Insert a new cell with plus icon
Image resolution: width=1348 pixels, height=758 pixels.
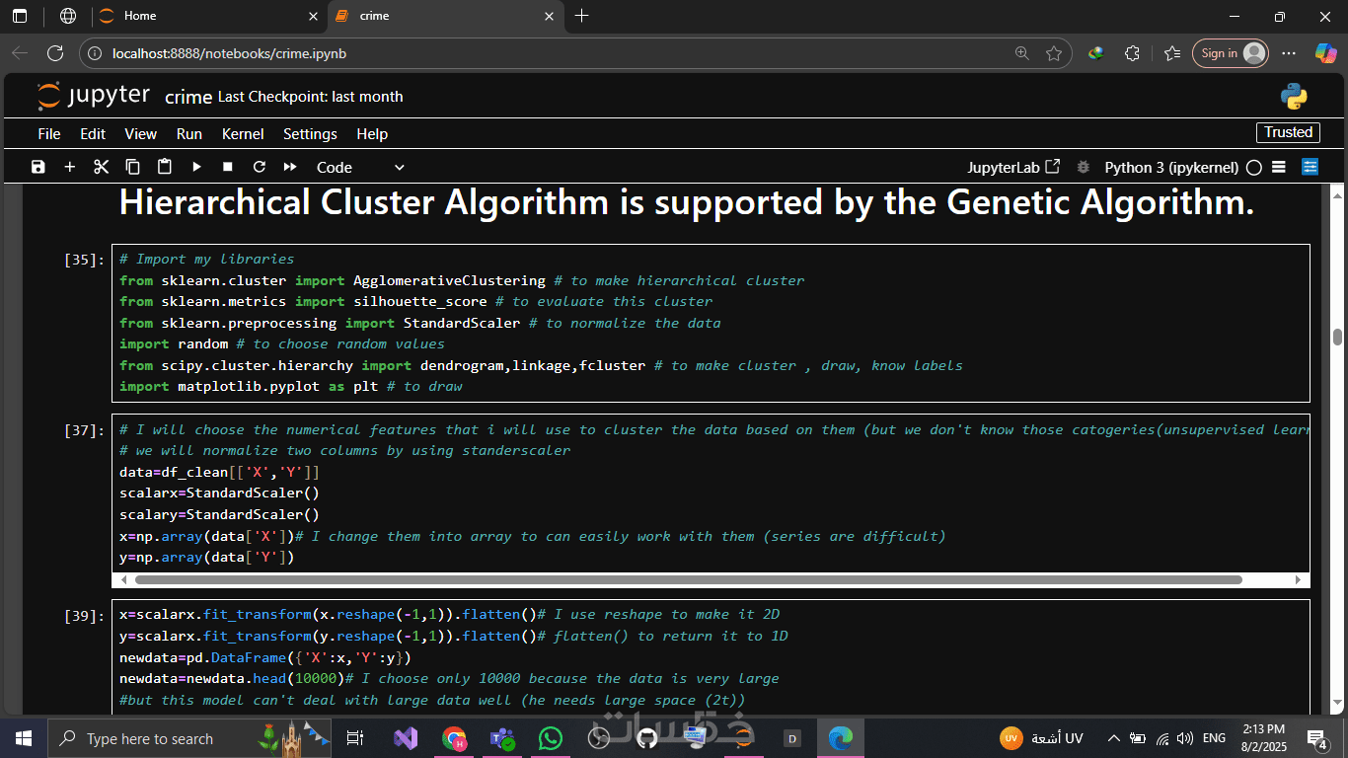[x=70, y=167]
